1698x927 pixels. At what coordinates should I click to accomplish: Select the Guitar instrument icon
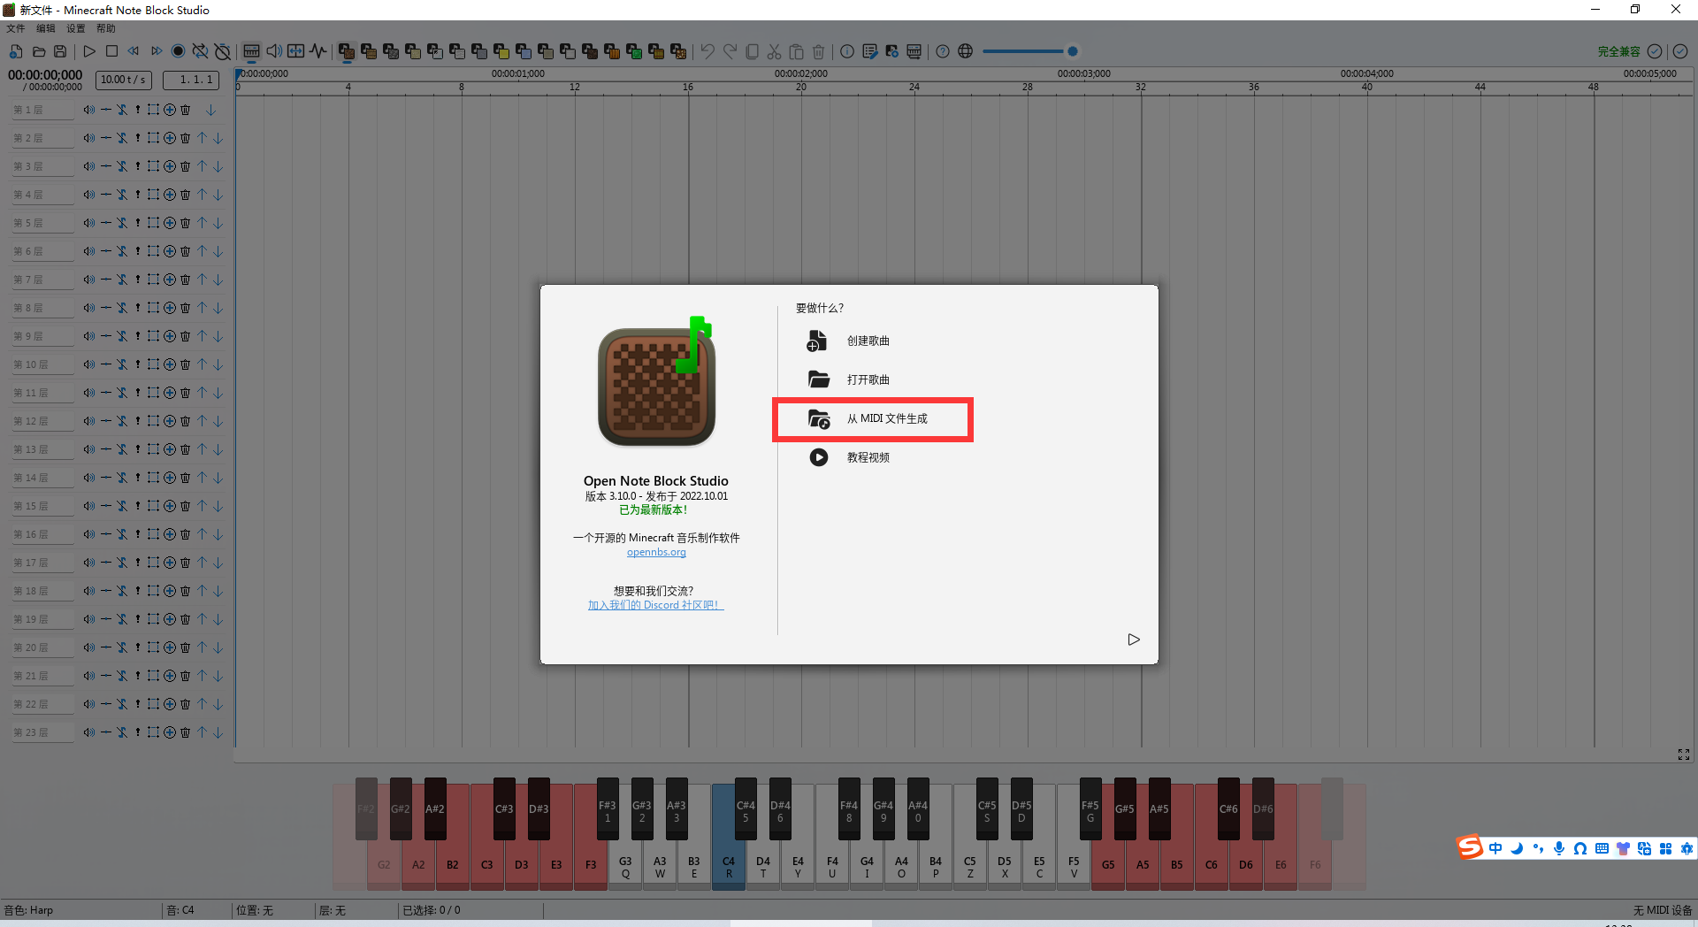(x=457, y=51)
